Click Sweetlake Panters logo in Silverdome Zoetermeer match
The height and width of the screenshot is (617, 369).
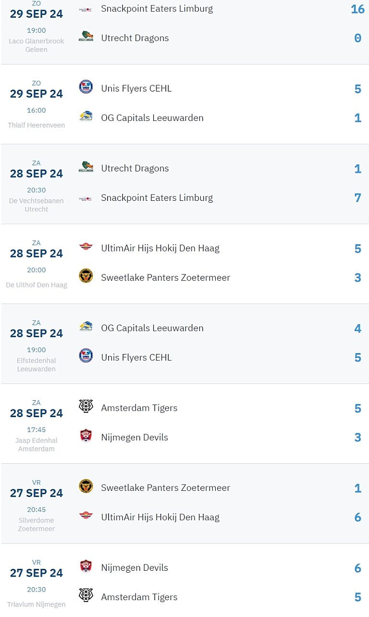point(86,486)
